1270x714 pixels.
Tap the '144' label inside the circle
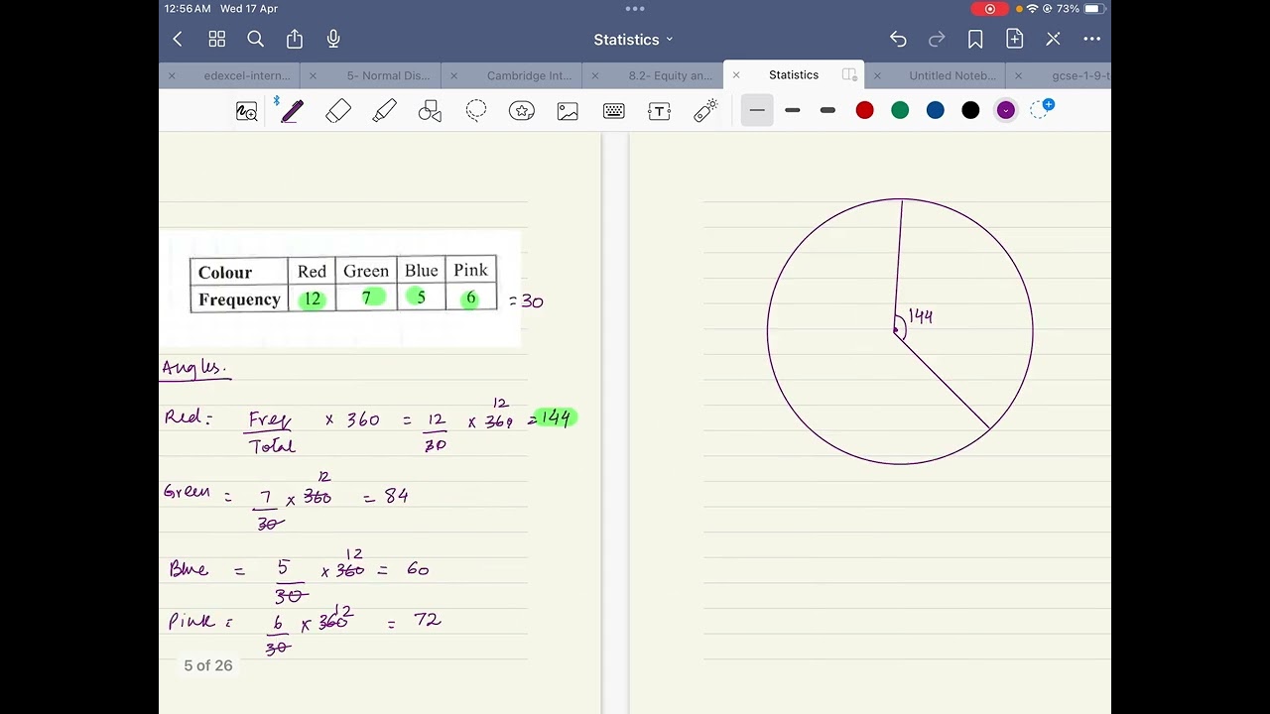tap(920, 316)
